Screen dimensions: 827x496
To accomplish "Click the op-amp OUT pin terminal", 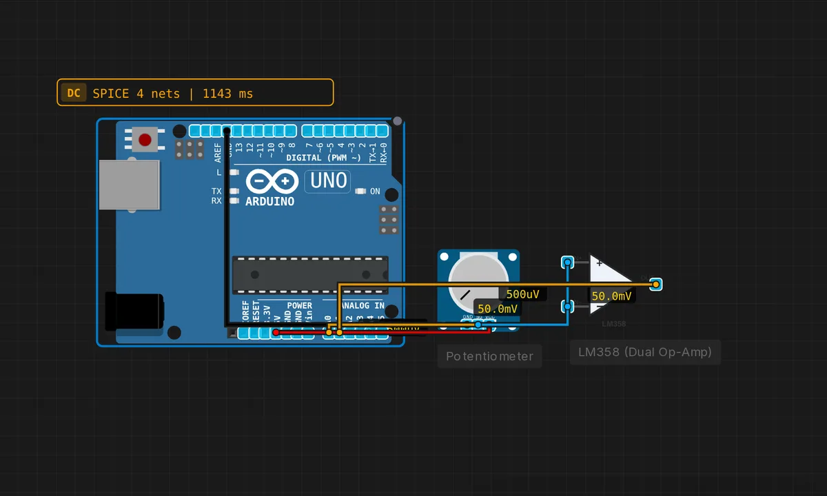I will click(656, 284).
